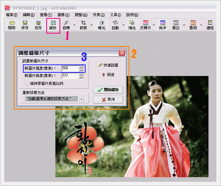Decrease width with the down stepper arrow
Screen dimensions: 221x186
(x=81, y=70)
